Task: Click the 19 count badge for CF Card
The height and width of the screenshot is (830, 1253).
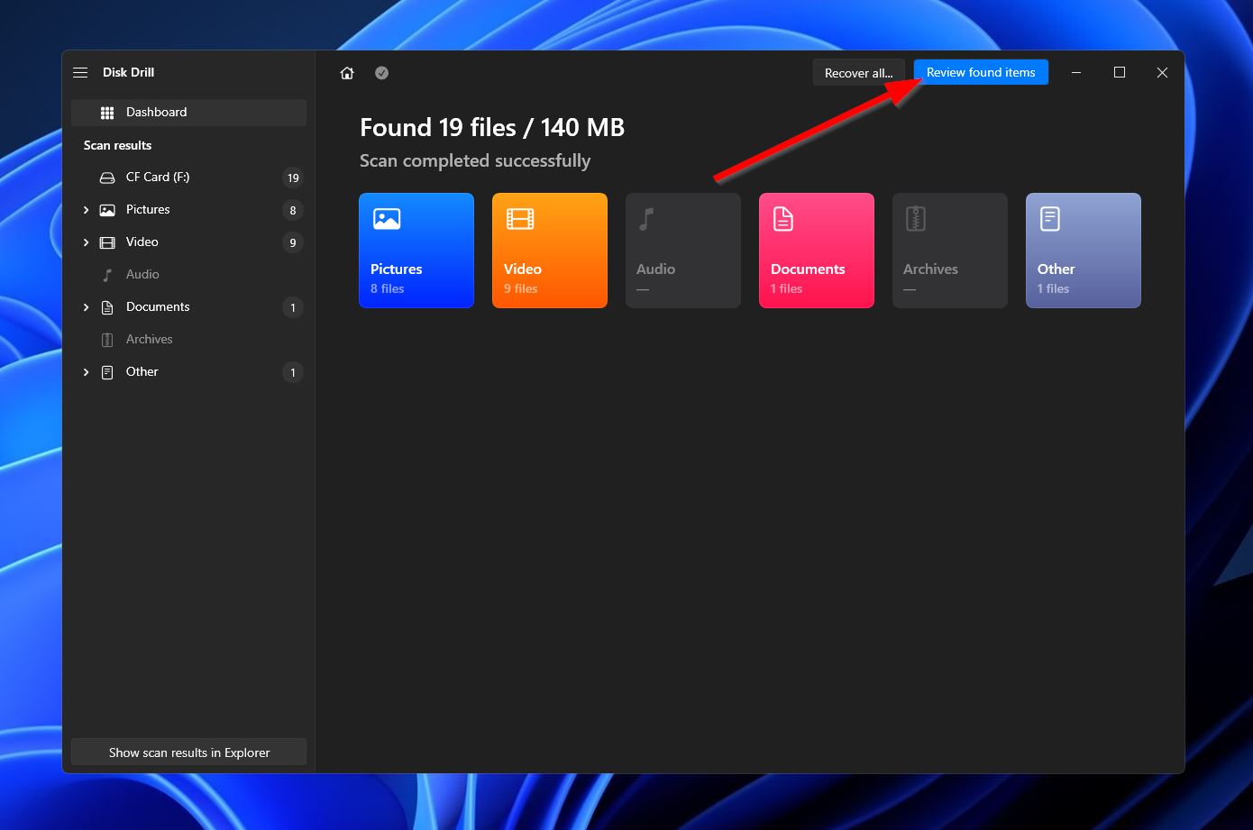Action: pos(293,178)
